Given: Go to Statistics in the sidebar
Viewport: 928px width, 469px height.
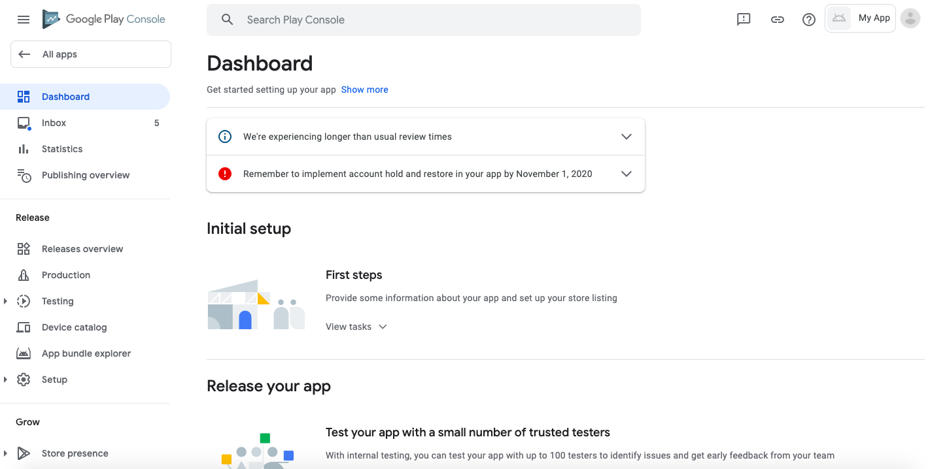Looking at the screenshot, I should [62, 149].
